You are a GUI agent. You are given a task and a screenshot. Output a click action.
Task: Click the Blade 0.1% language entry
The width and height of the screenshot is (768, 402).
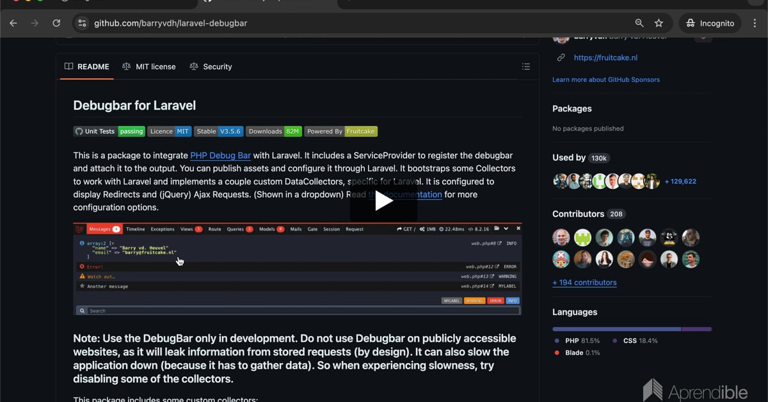point(577,353)
